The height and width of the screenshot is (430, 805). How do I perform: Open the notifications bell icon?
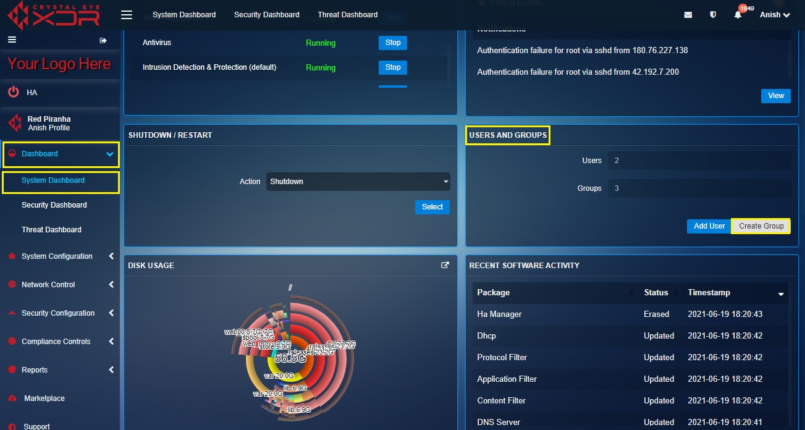coord(738,15)
